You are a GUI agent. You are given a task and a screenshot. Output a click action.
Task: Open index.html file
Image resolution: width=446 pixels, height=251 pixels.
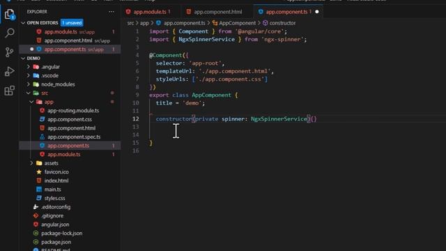pyautogui.click(x=56, y=181)
